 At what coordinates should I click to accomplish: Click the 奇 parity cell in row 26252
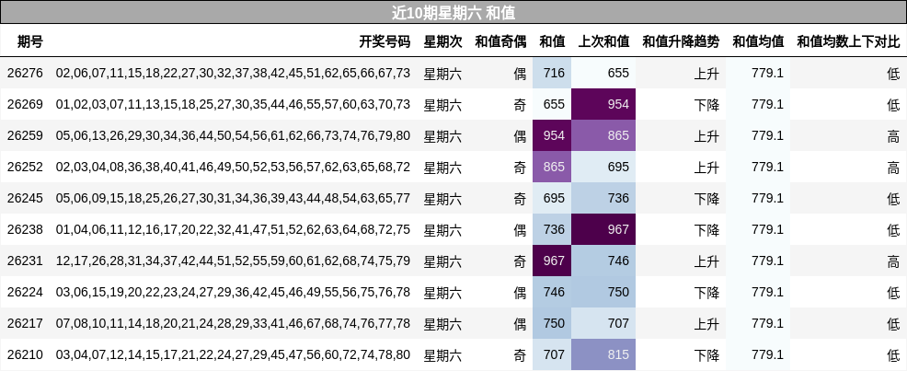point(520,168)
